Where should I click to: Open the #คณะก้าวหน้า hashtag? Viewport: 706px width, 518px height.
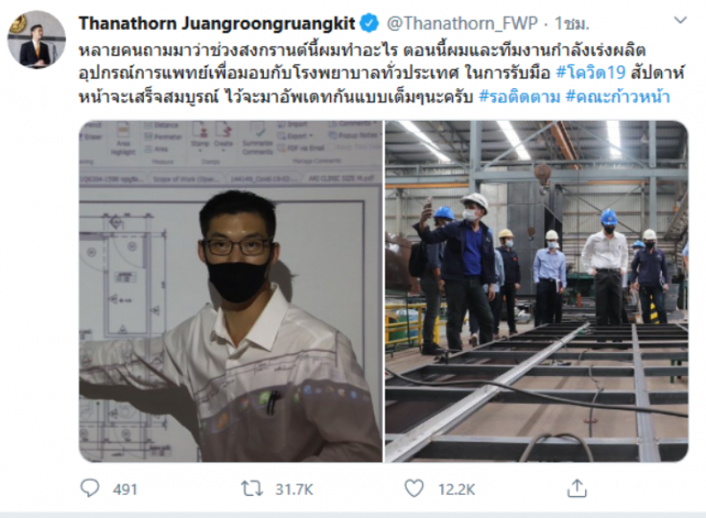coord(618,97)
